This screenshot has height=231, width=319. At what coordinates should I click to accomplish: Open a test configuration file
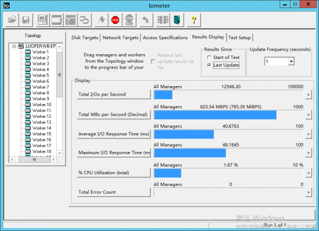click(12, 20)
